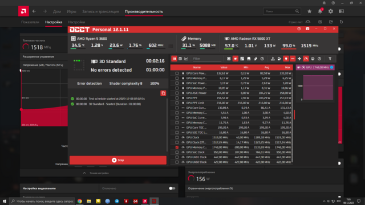365x205 pixels.
Task: Toggle clock frequency sensor filter in OCCT
Action: click(306, 59)
